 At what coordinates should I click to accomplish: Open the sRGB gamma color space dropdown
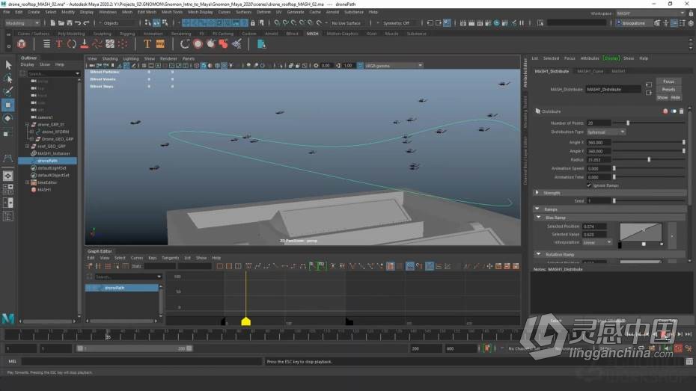pos(393,66)
